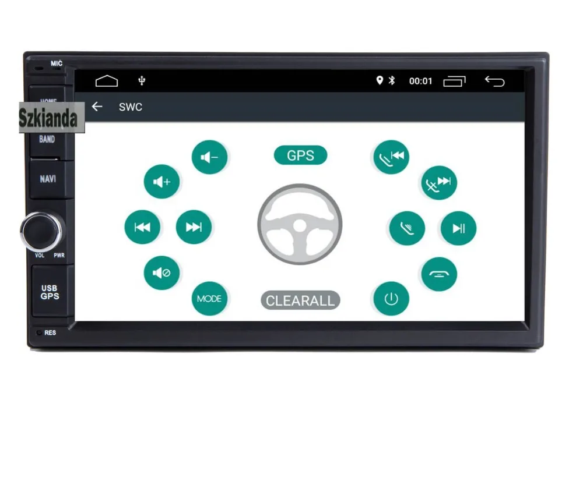Tap the answer call icon
This screenshot has width=583, height=485.
tap(408, 228)
